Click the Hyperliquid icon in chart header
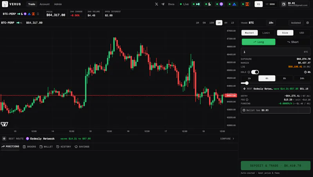 tap(18, 23)
